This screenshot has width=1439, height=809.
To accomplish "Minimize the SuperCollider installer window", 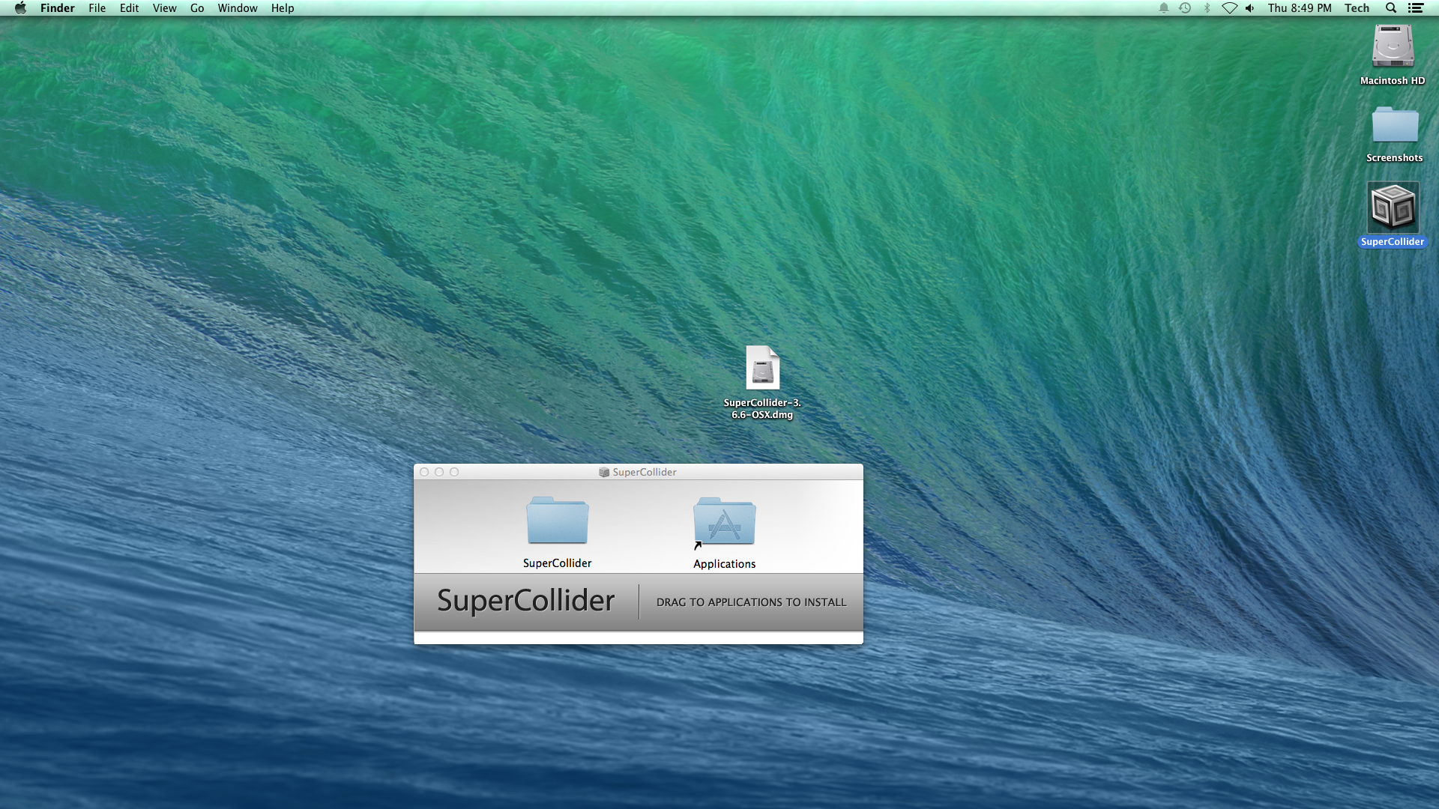I will (439, 472).
